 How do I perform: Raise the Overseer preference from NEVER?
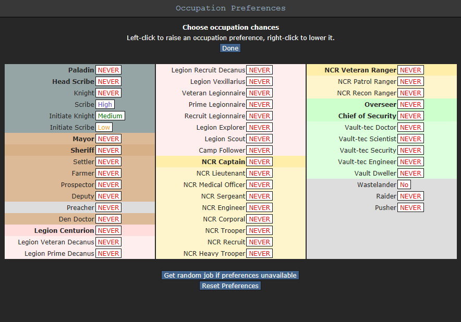pos(410,104)
